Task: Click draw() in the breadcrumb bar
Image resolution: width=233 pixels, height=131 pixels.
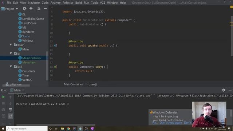Action: point(92,84)
